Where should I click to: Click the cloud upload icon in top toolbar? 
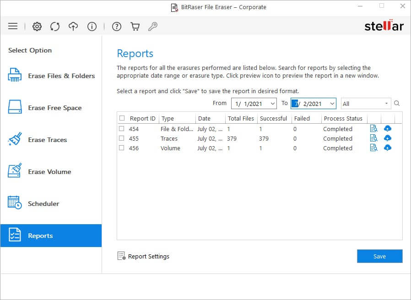click(73, 26)
